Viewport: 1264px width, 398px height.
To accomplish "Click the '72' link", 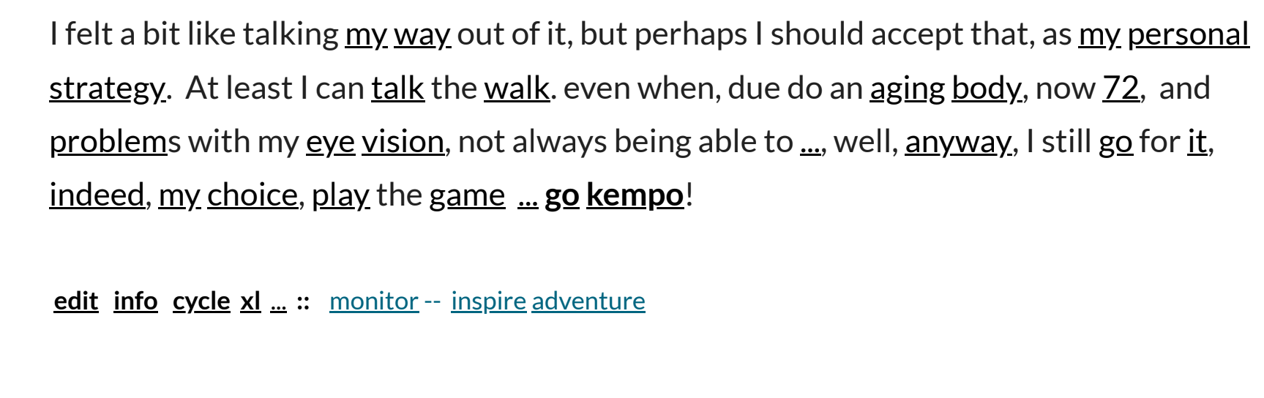I will pos(1121,89).
